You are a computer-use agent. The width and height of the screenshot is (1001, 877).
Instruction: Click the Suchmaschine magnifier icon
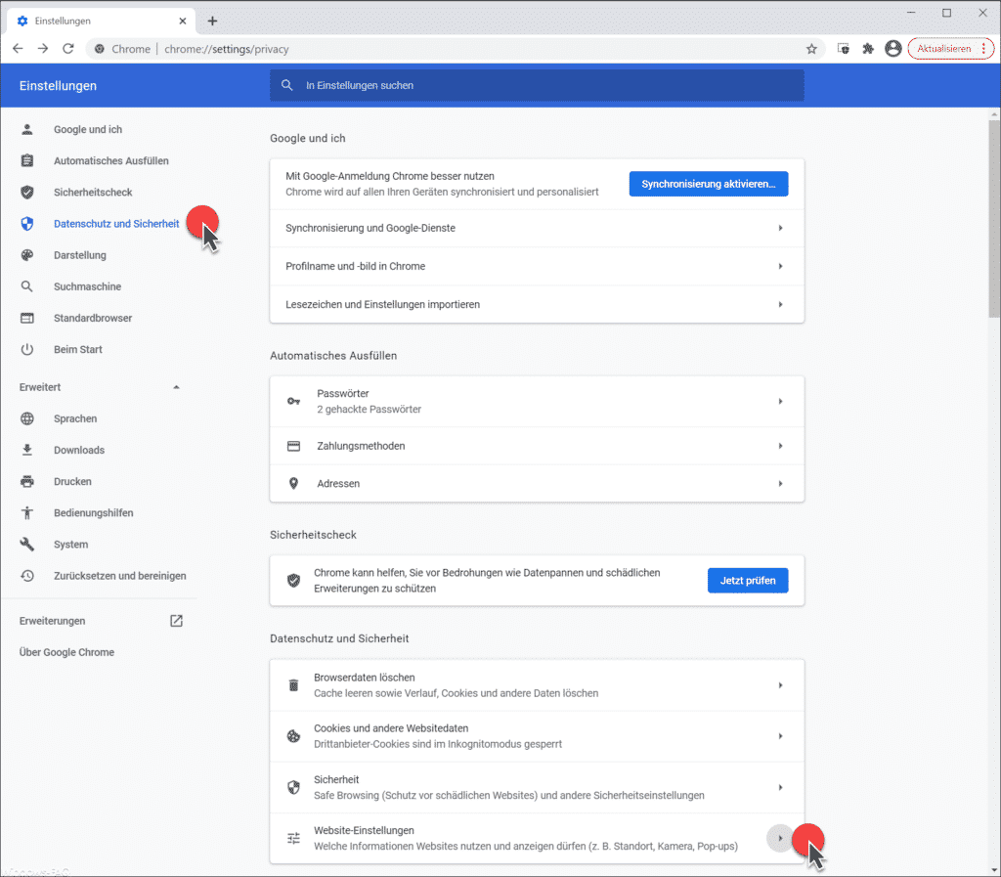point(26,286)
